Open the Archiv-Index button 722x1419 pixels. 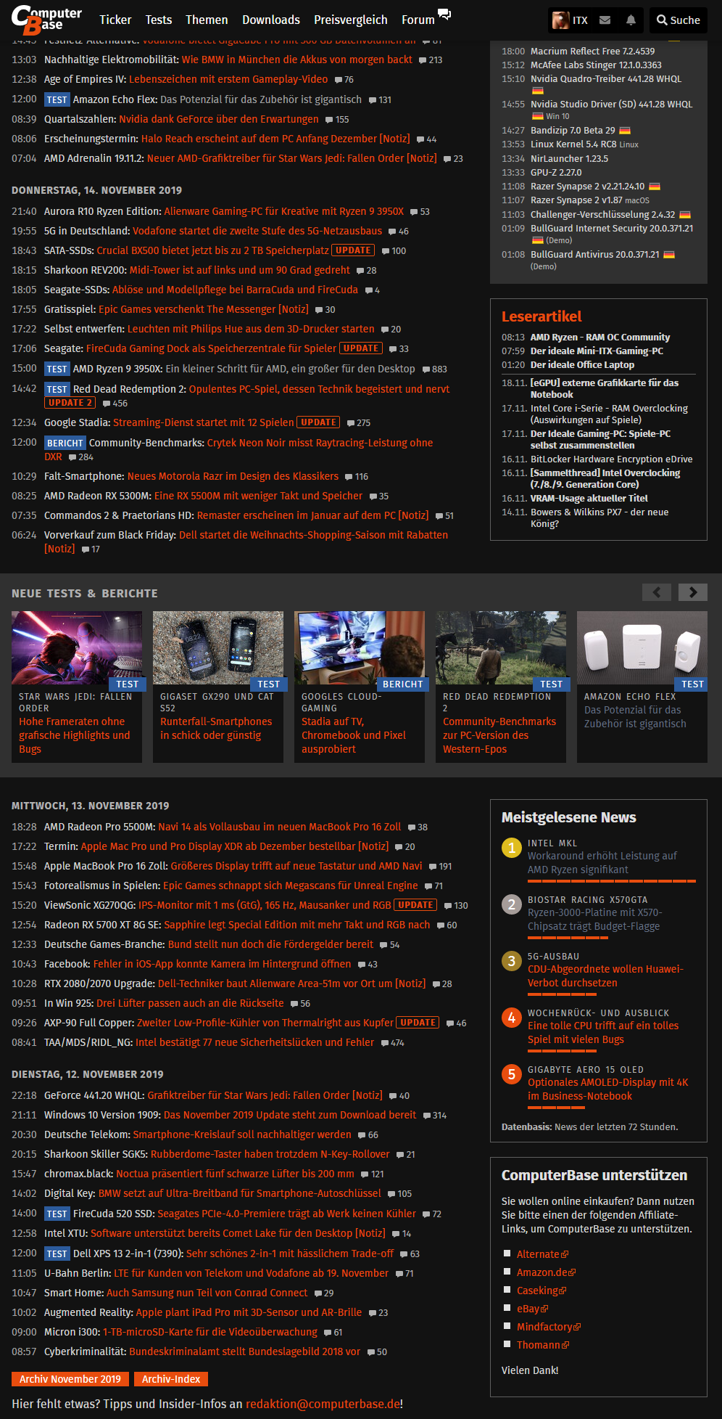(171, 1379)
